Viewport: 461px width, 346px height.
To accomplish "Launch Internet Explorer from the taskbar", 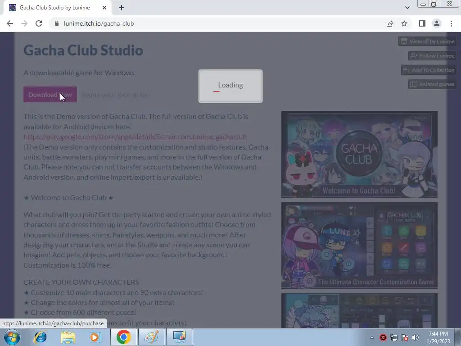I will [40, 337].
